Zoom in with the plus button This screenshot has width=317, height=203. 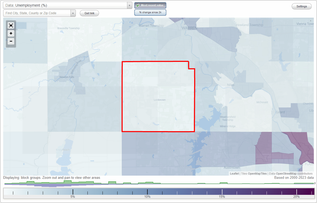(11, 33)
